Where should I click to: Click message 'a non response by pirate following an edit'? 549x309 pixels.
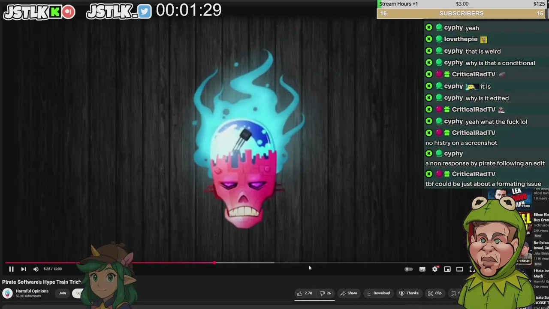pos(485,164)
